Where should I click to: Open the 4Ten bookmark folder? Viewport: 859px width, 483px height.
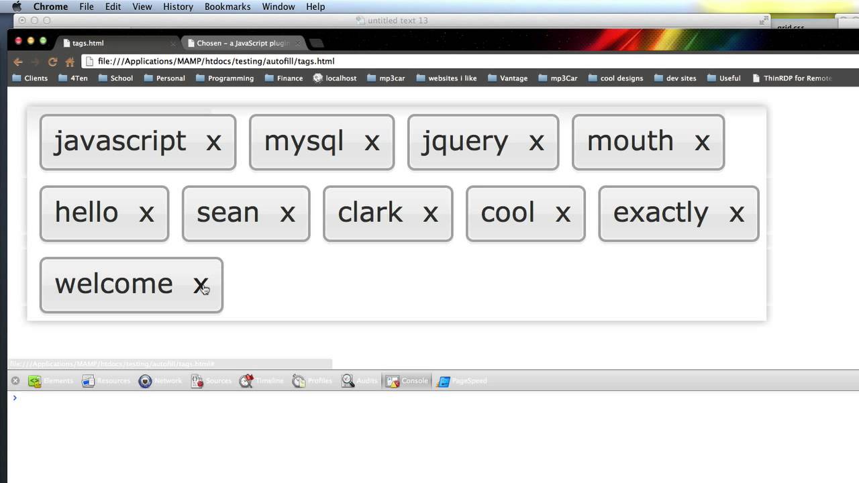tap(73, 78)
